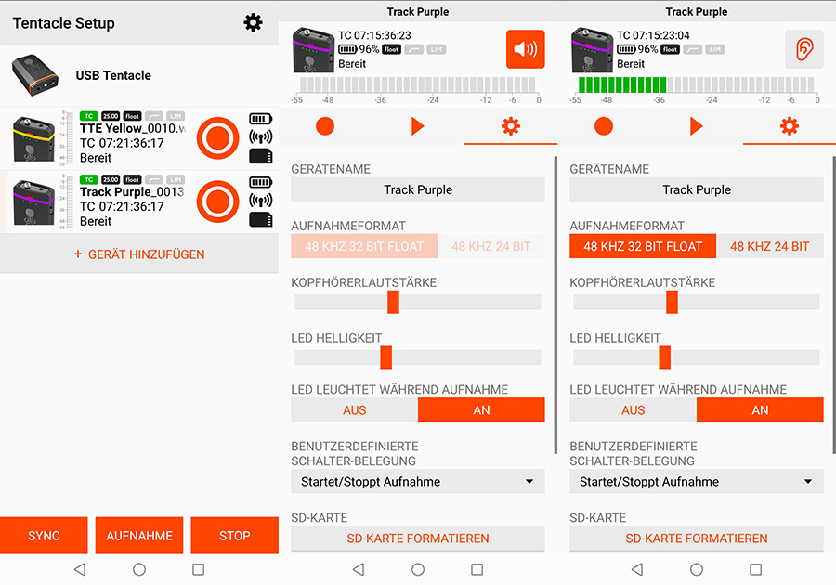Open Startet/Stoppt Aufnahme dropdown in middle screen
This screenshot has width=836, height=585.
tap(418, 481)
